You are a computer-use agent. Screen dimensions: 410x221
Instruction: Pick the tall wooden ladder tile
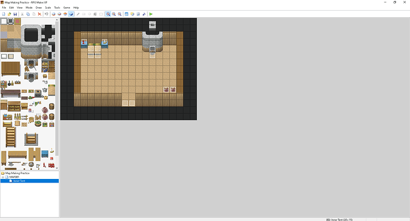point(11,137)
